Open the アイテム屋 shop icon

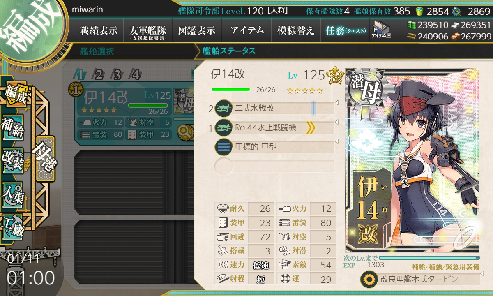pos(381,30)
